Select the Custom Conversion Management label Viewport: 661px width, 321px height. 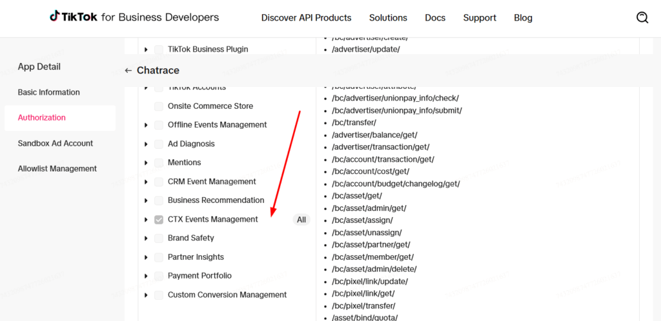tap(227, 295)
